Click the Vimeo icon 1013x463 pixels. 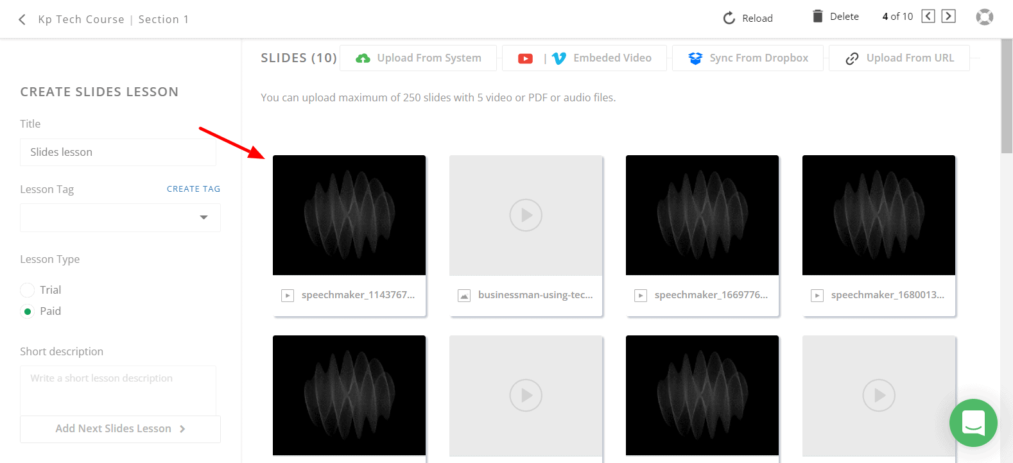pyautogui.click(x=559, y=58)
